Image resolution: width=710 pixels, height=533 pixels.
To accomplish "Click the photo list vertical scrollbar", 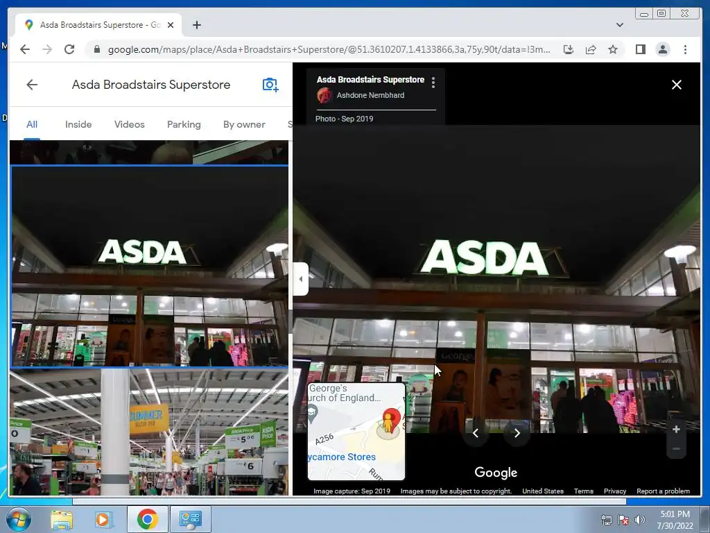I will 291,322.
